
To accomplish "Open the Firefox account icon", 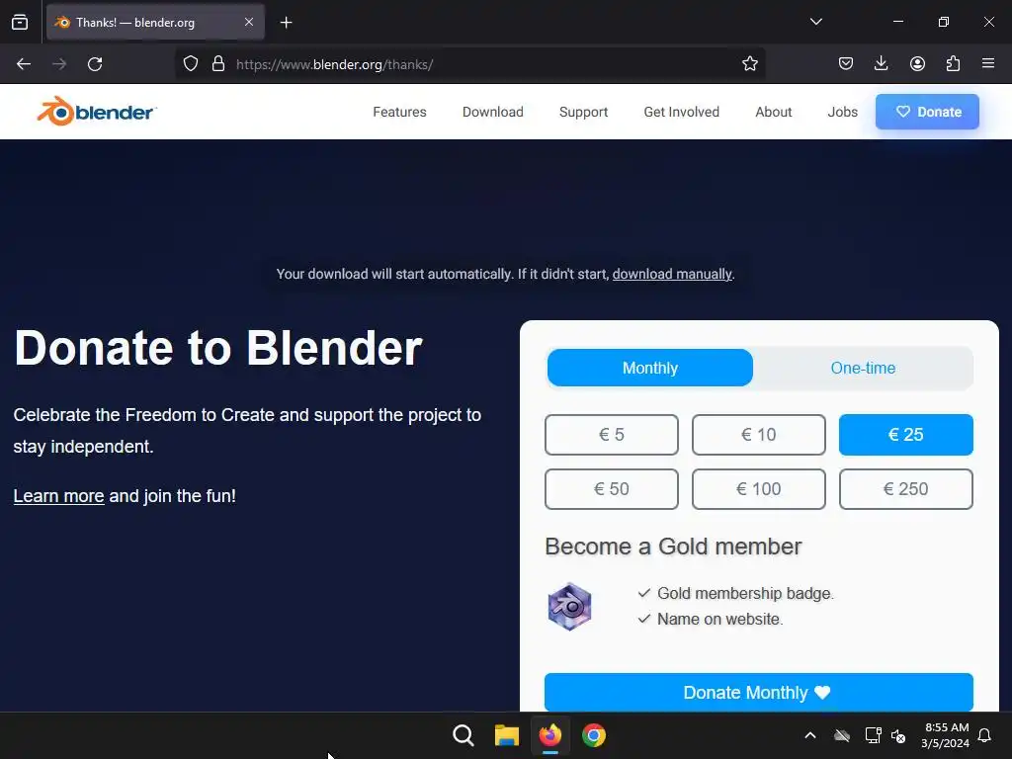I will click(917, 64).
